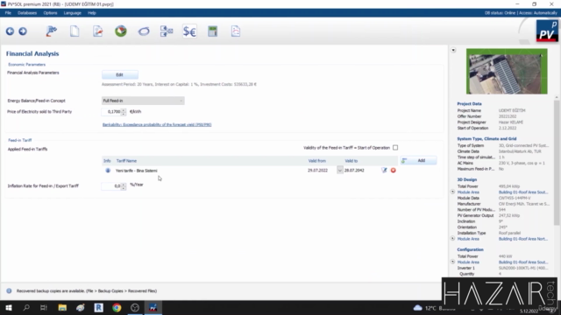This screenshot has width=561, height=315.
Task: Open the Plans and Parts List icon
Action: 167,31
